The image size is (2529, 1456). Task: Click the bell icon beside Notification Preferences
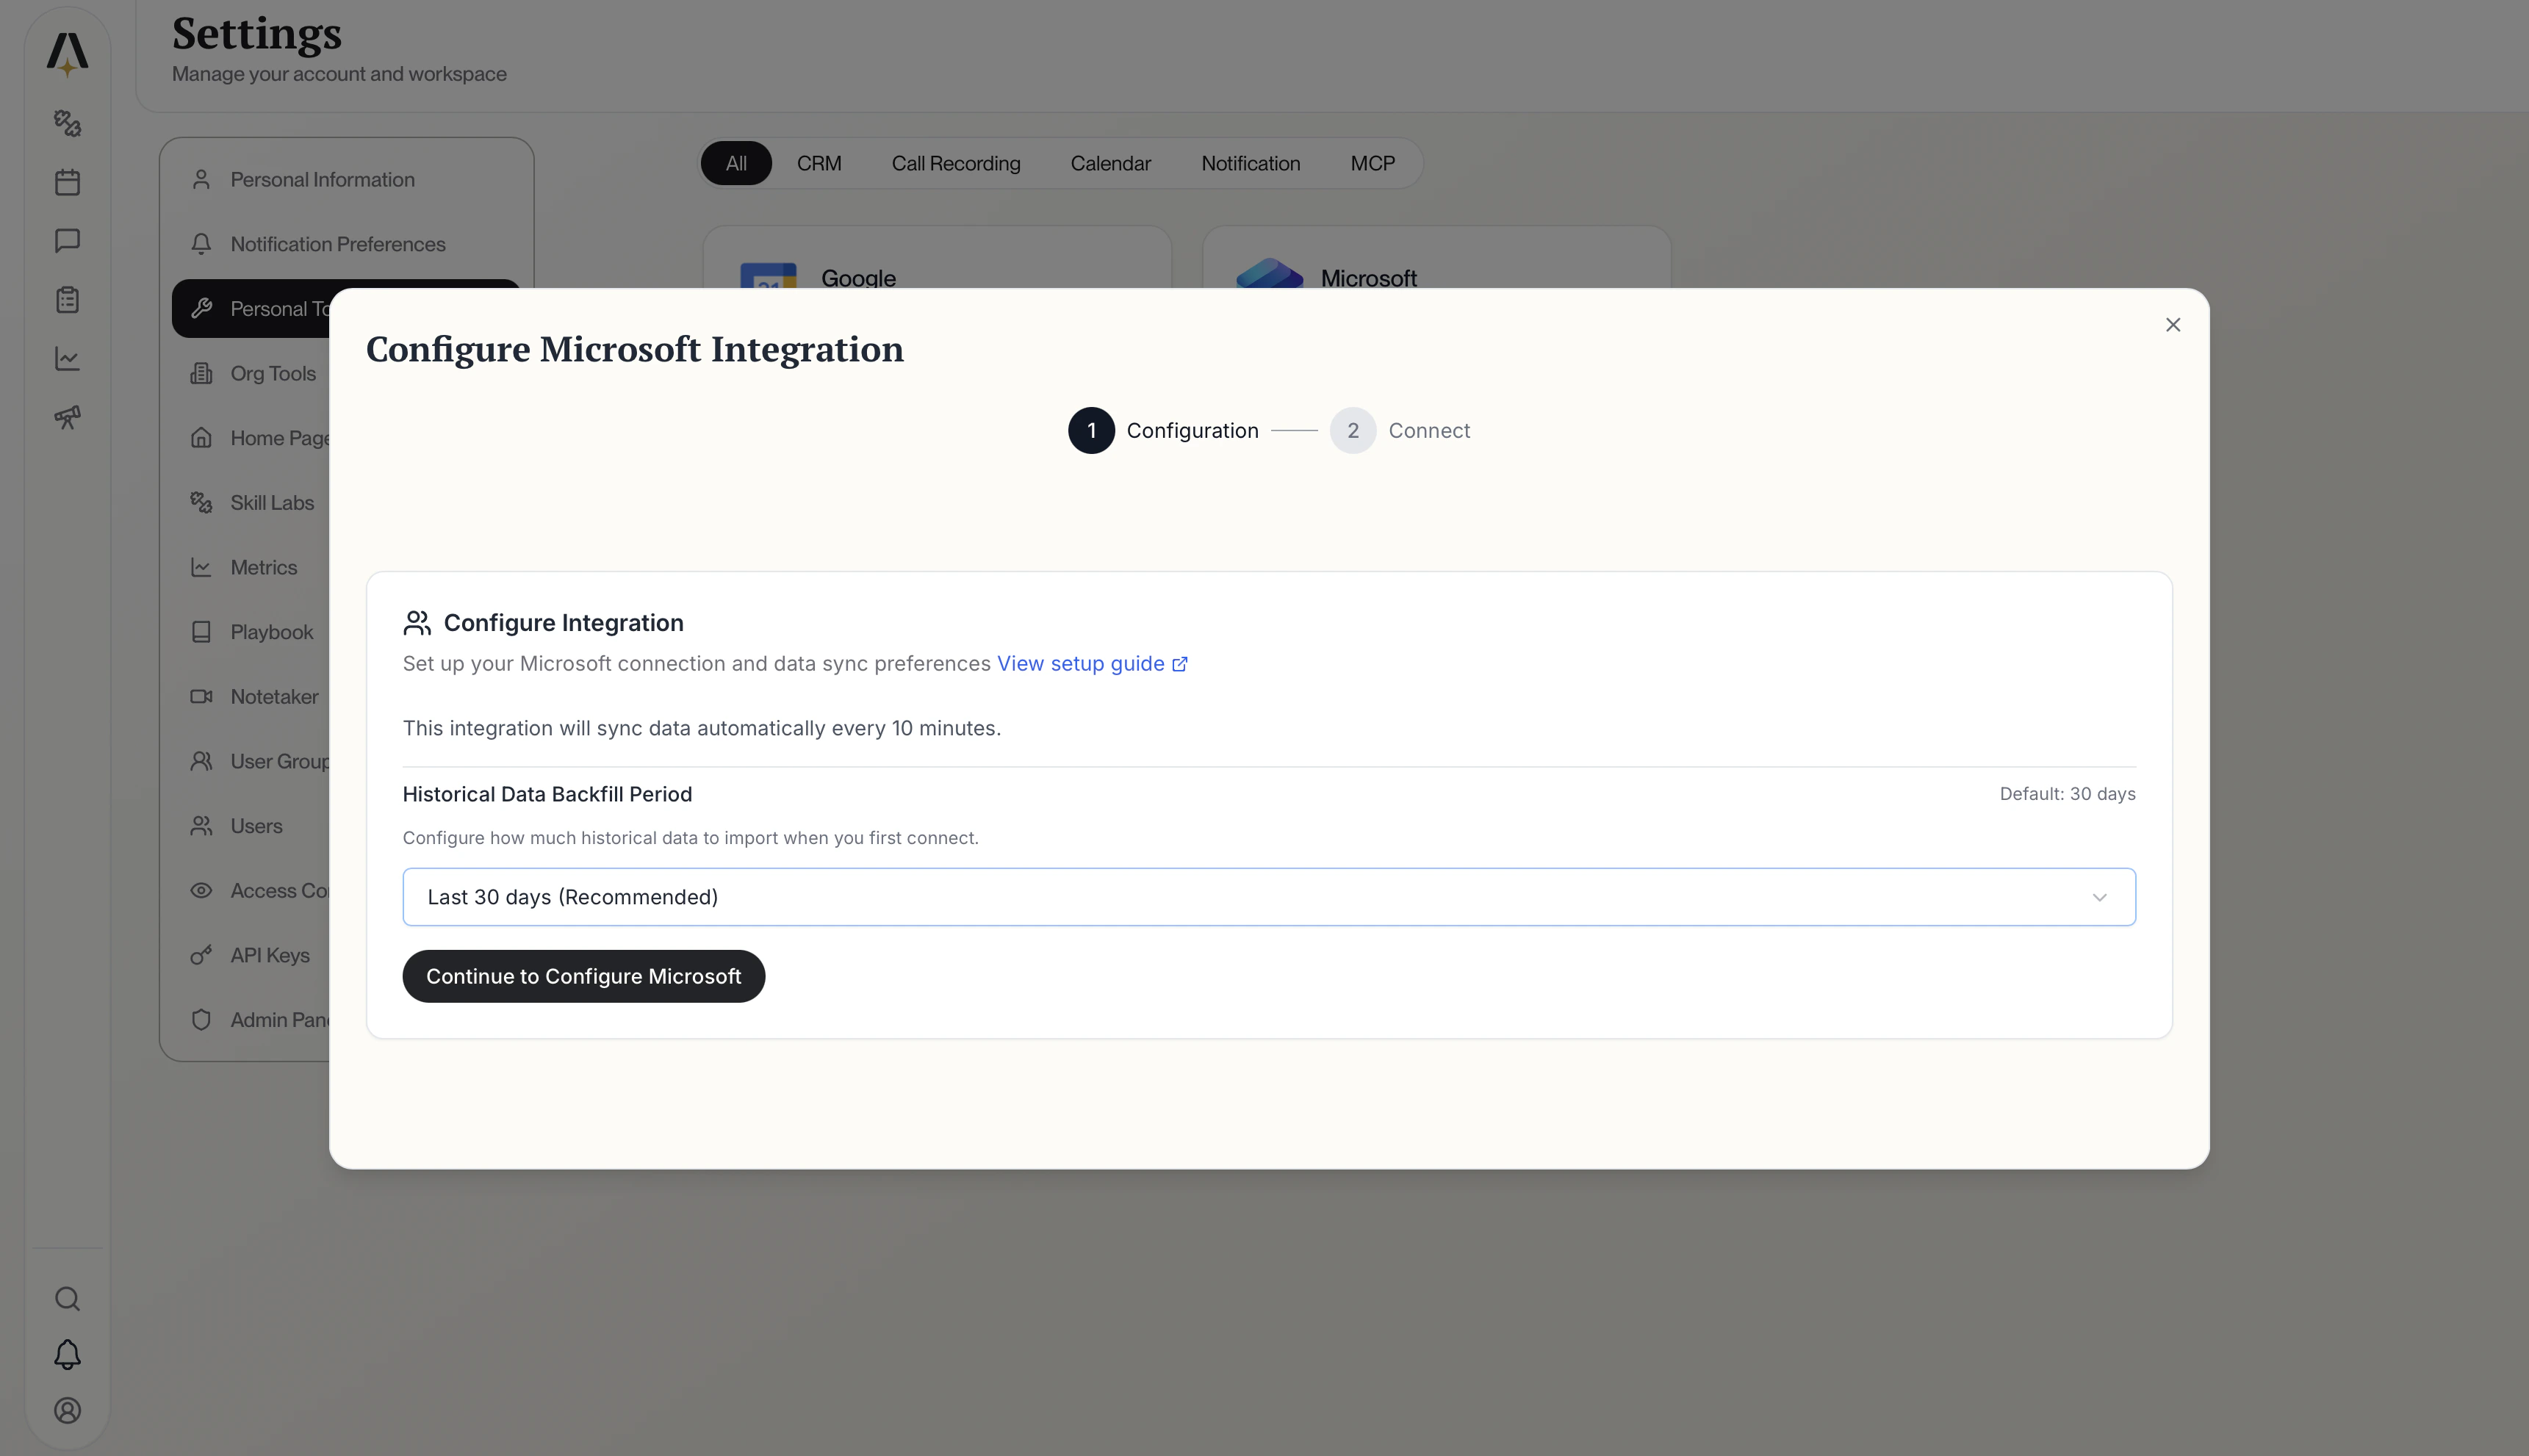point(201,244)
